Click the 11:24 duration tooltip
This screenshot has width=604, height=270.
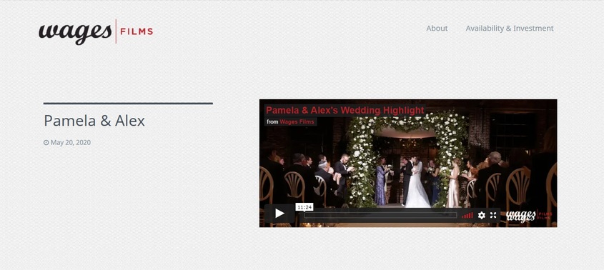coord(305,207)
